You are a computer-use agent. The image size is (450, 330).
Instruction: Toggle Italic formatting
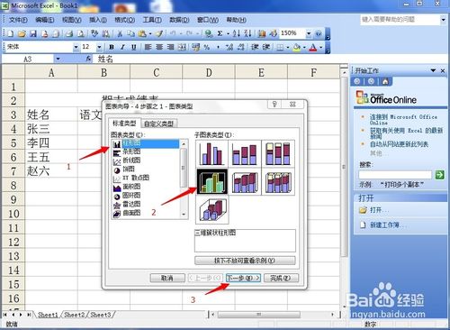[122, 47]
